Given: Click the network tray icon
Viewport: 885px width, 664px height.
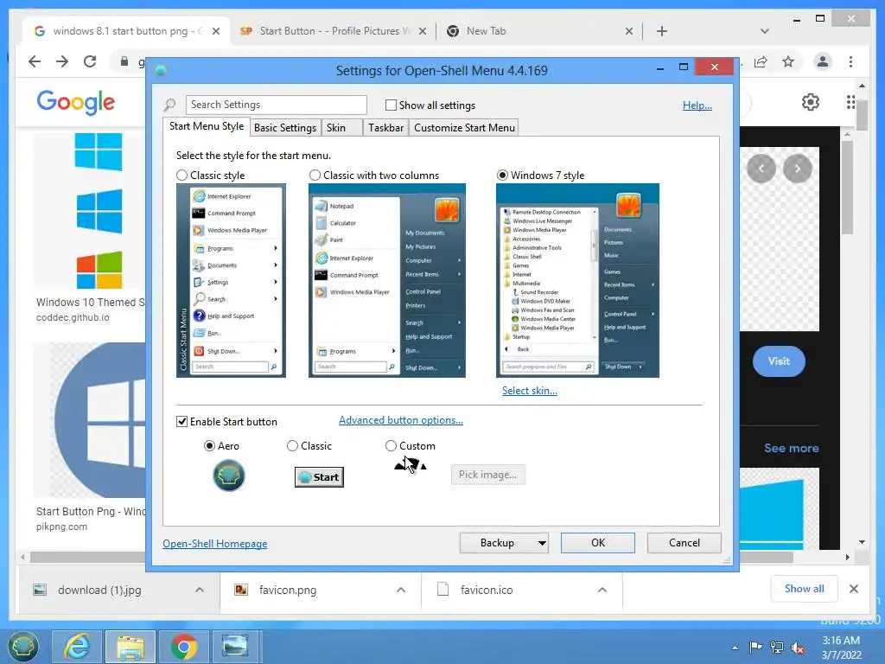Looking at the screenshot, I should click(x=777, y=648).
